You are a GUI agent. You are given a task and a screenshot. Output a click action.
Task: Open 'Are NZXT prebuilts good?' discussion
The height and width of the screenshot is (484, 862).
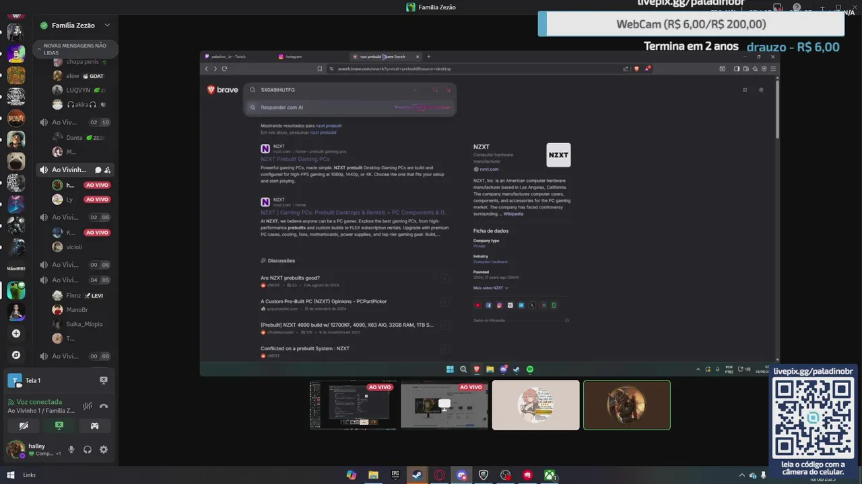pyautogui.click(x=290, y=278)
